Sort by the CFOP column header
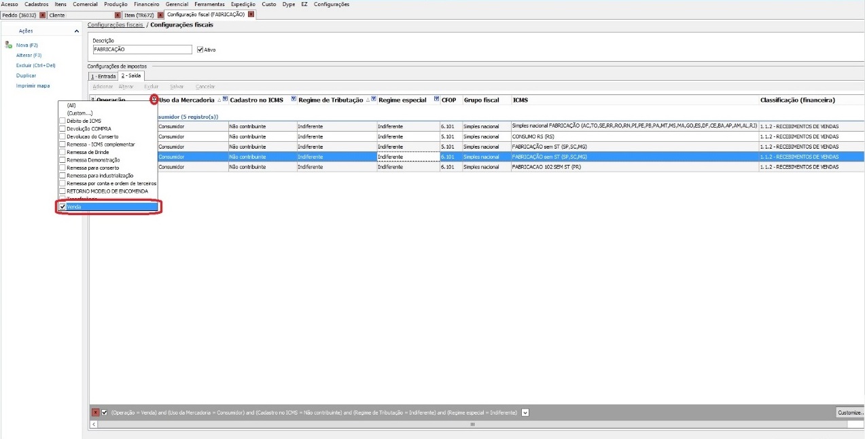This screenshot has width=865, height=439. [x=449, y=100]
